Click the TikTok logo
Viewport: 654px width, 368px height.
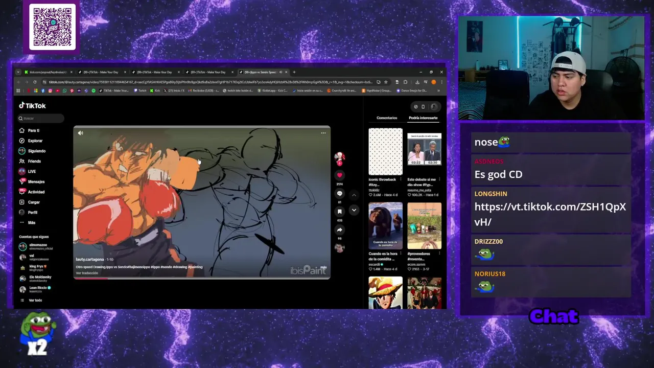[x=33, y=105]
